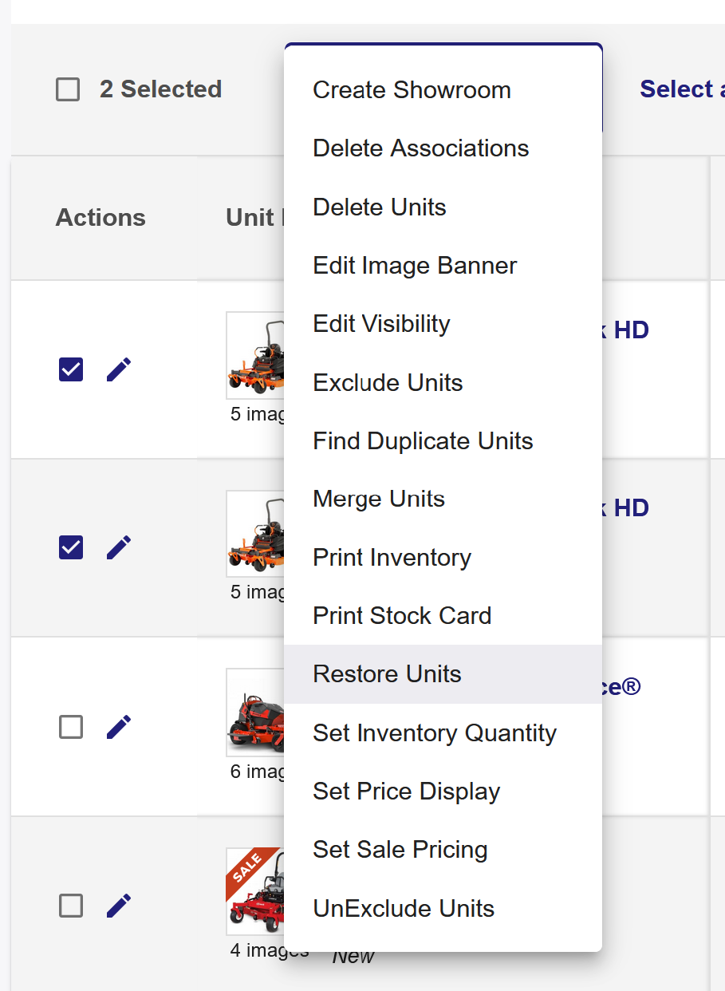The height and width of the screenshot is (991, 725).
Task: Edit the third unit via the pencil icon
Action: click(119, 727)
